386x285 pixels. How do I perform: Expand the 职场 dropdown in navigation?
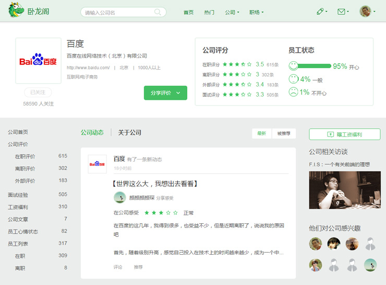tap(256, 12)
